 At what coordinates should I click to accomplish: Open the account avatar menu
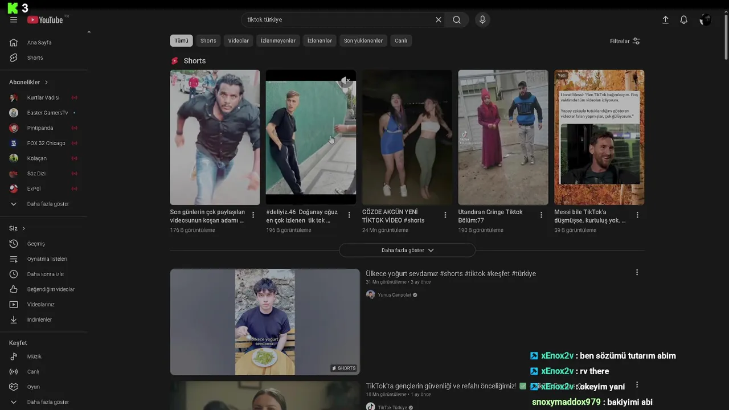pos(706,19)
